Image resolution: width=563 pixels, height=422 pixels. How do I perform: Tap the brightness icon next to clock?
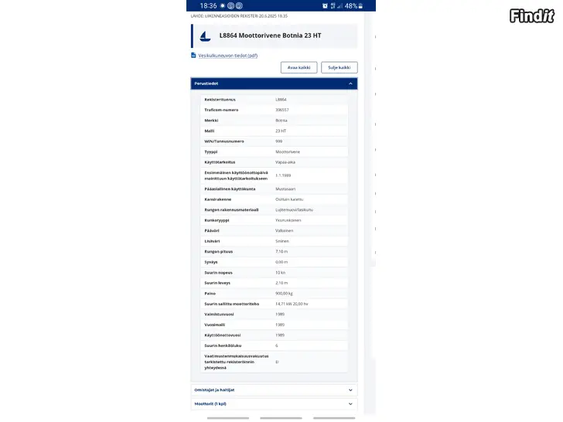(223, 5)
